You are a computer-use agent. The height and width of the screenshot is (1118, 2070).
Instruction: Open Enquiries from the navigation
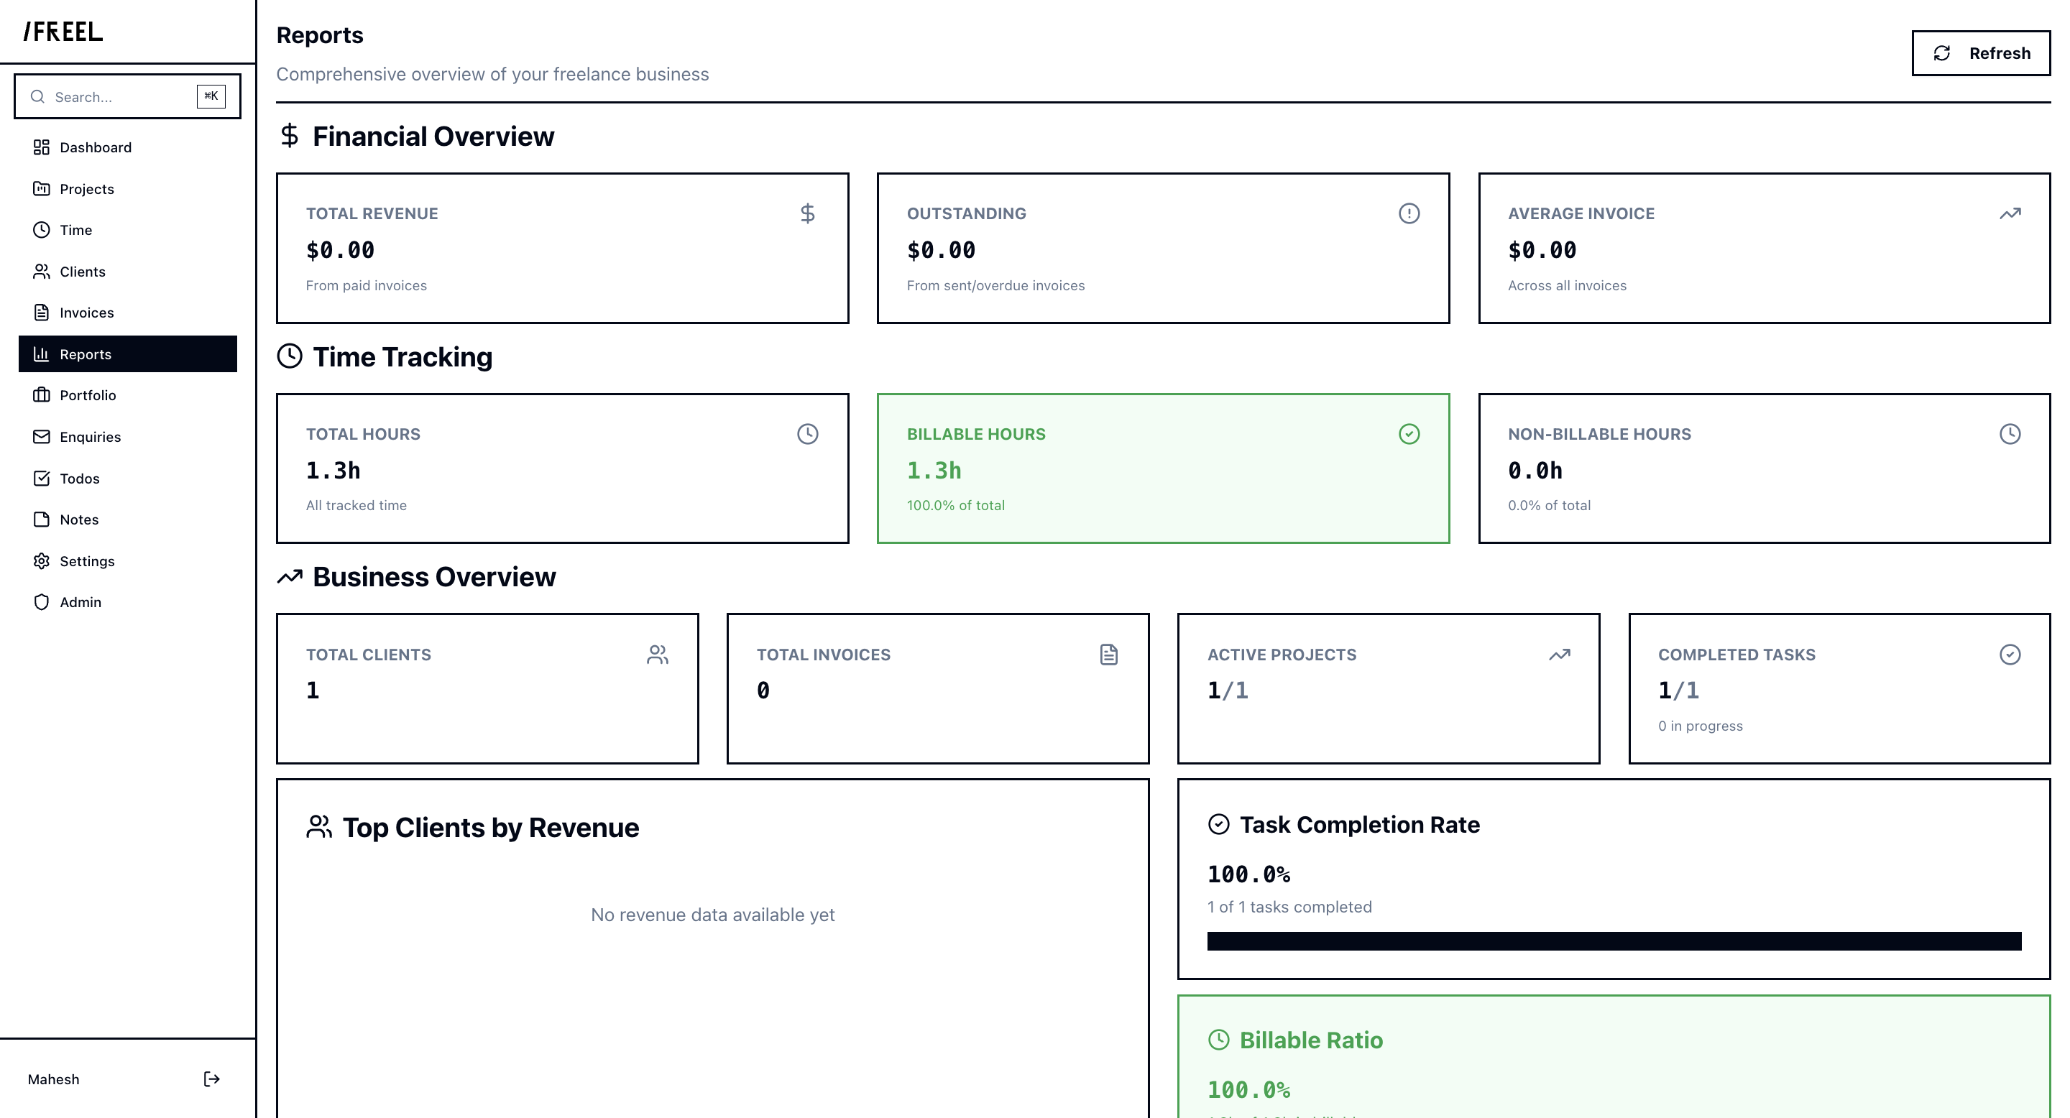tap(90, 436)
